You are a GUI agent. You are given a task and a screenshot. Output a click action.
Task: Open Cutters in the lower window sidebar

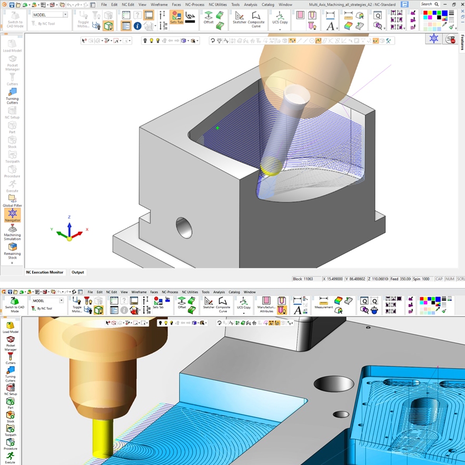[11, 358]
